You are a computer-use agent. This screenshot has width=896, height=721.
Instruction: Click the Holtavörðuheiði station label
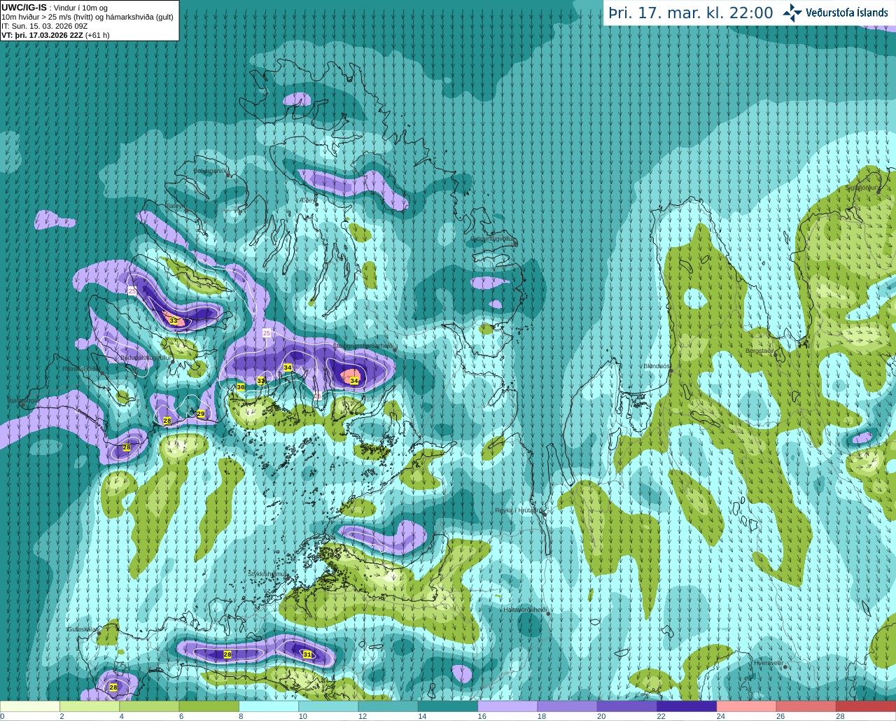tap(525, 610)
